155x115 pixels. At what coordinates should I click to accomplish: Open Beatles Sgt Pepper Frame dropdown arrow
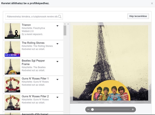57,62
